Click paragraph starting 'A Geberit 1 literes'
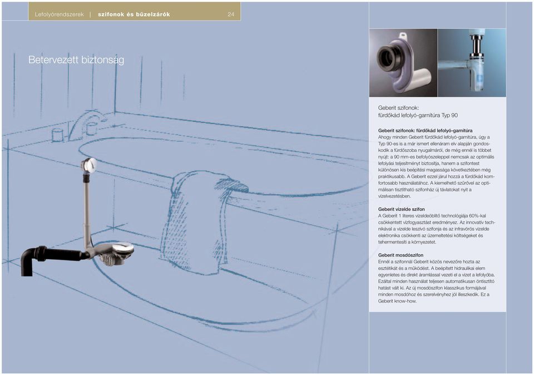534x375 pixels. click(437, 229)
